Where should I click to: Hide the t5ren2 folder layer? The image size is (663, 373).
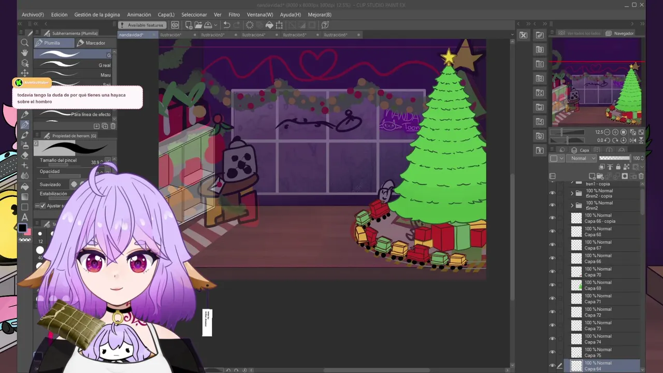click(x=552, y=205)
